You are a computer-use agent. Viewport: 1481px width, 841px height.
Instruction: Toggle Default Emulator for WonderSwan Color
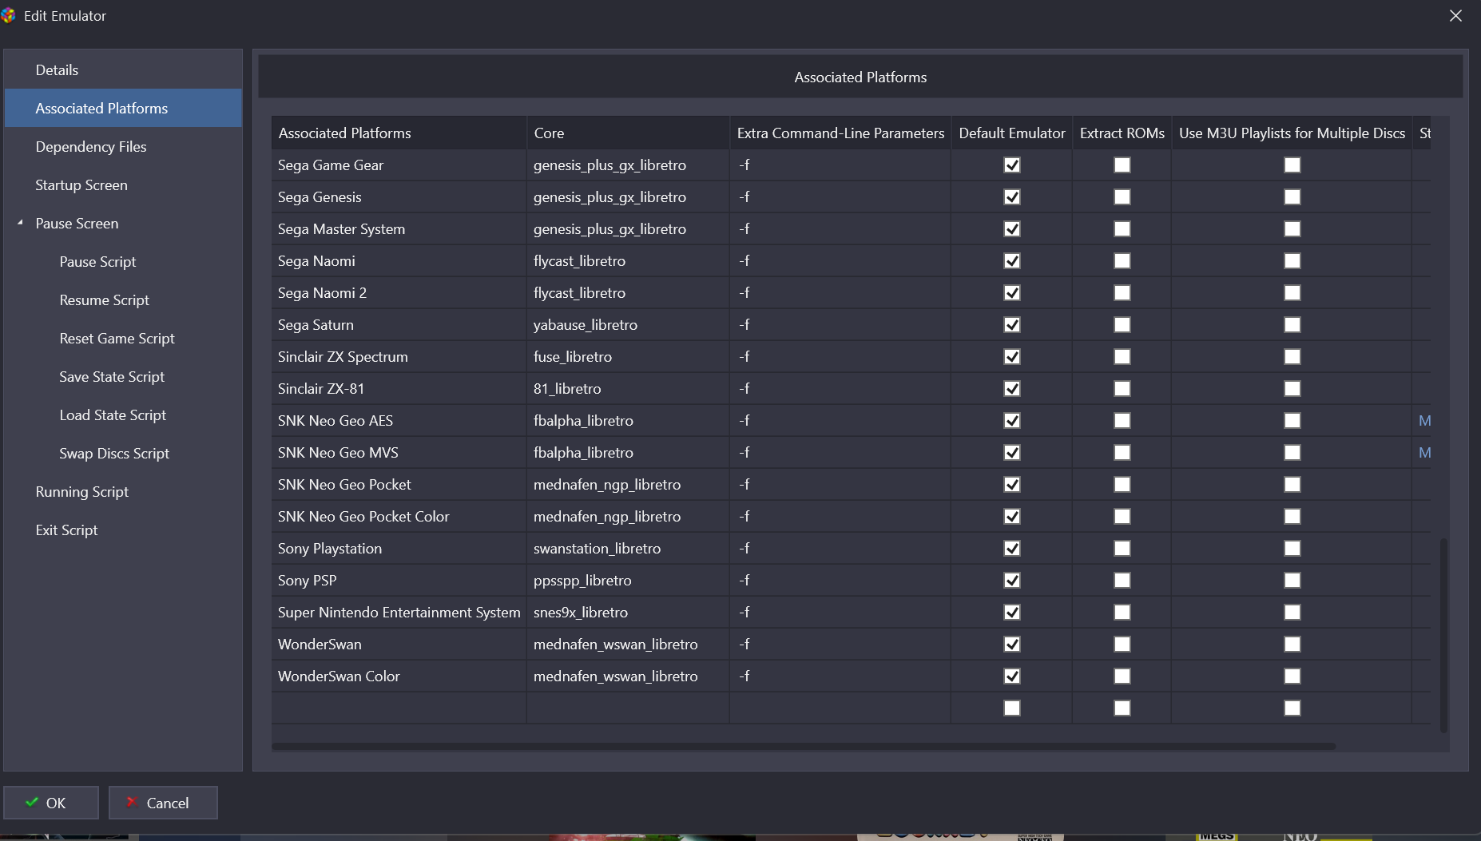tap(1012, 676)
